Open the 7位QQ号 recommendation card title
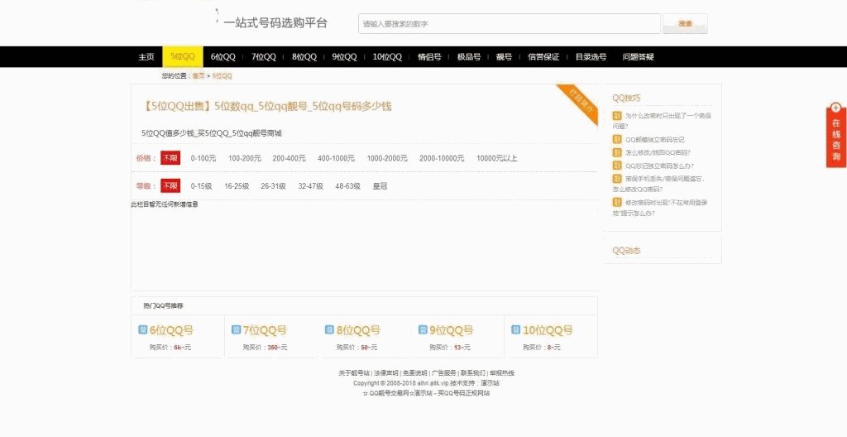 coord(265,330)
